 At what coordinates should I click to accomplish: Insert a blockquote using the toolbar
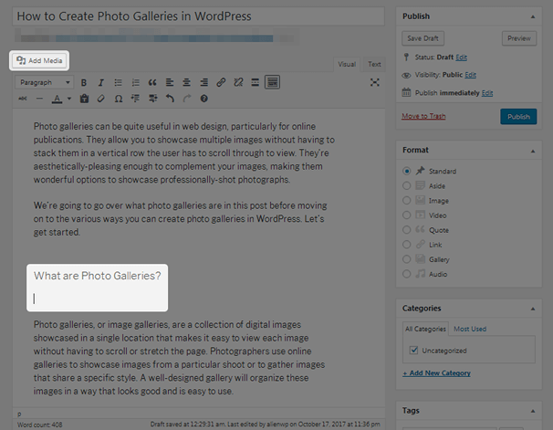pos(152,82)
